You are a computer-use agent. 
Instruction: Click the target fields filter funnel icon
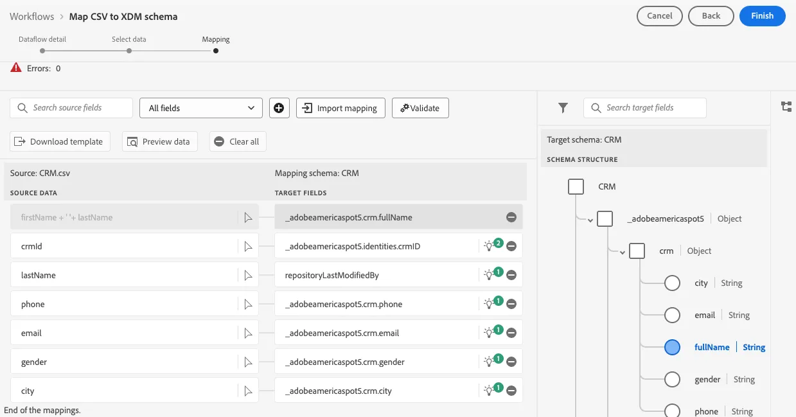(563, 108)
